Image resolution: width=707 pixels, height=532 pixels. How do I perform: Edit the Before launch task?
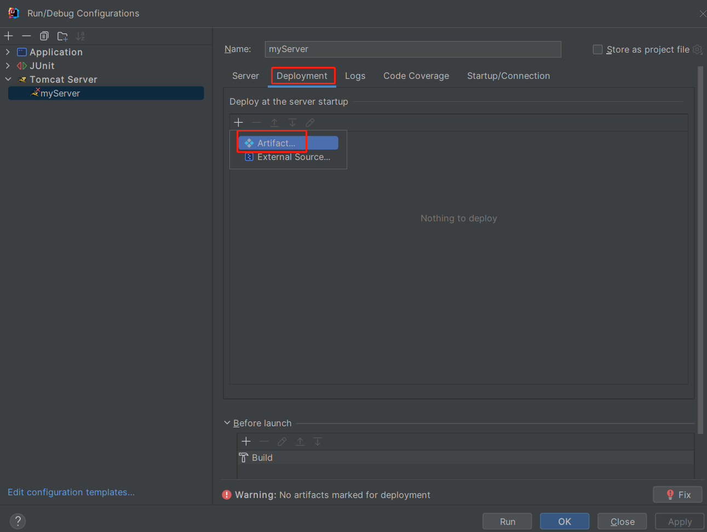coord(282,441)
